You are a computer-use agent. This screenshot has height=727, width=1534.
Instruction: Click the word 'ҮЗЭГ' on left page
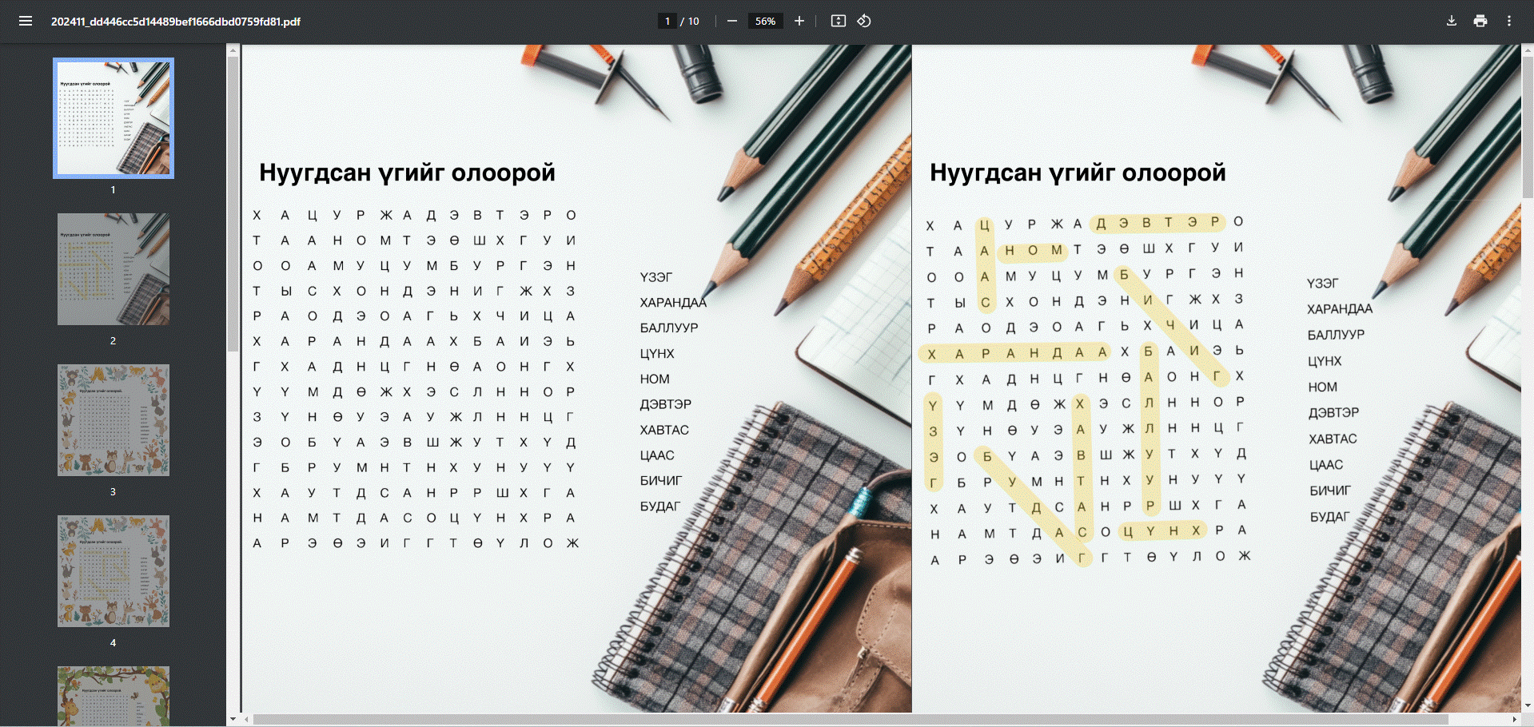[656, 277]
